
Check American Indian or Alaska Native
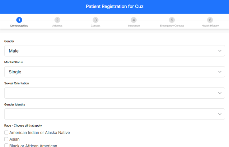(6, 133)
